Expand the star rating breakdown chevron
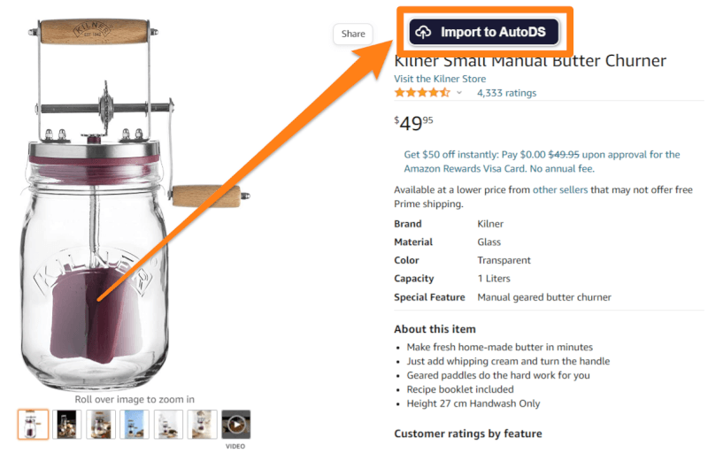708x453 pixels. coord(458,93)
